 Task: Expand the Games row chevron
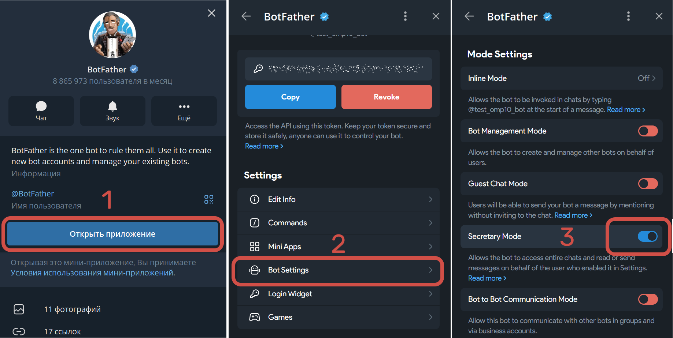pyautogui.click(x=431, y=317)
